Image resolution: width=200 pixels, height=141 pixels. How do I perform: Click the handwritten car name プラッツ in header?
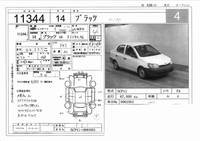86,18
